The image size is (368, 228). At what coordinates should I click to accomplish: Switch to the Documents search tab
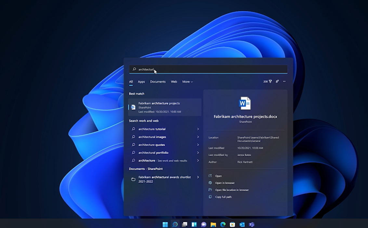pos(158,82)
